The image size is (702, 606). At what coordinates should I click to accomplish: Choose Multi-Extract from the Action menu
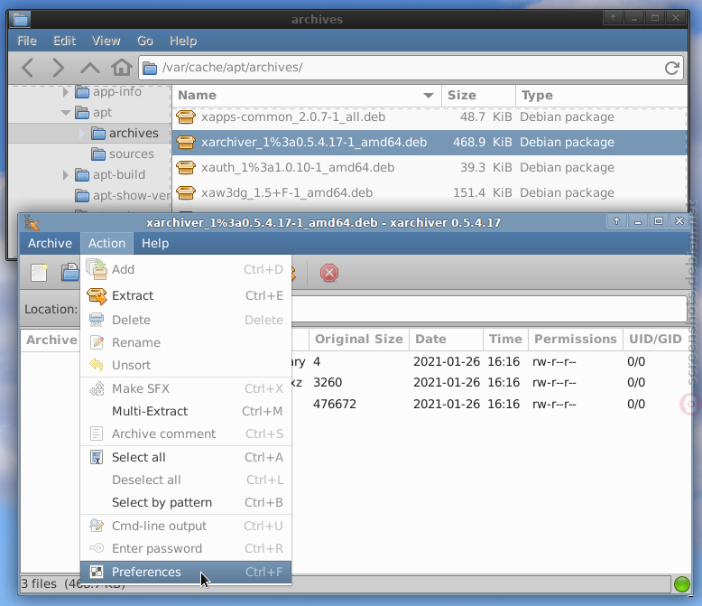coord(186,411)
